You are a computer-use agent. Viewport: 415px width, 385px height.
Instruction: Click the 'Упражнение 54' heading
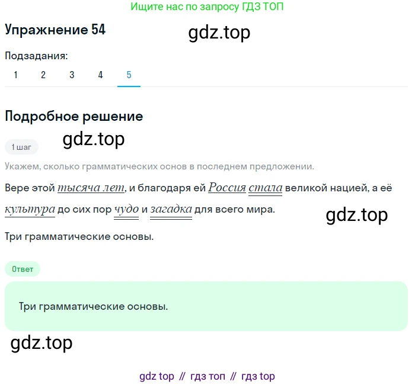tap(55, 30)
